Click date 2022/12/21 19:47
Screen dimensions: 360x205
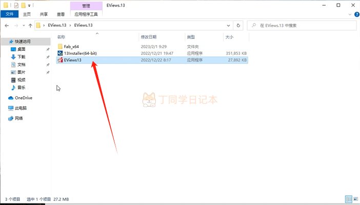point(157,53)
